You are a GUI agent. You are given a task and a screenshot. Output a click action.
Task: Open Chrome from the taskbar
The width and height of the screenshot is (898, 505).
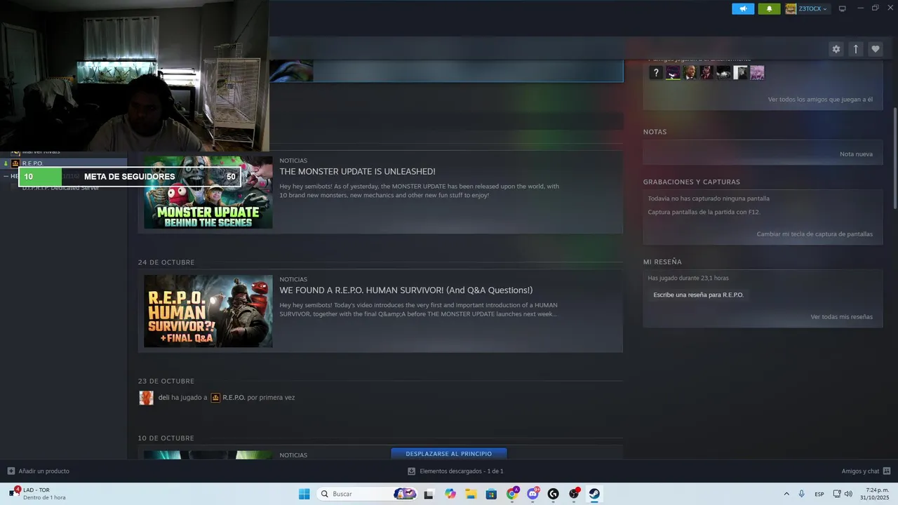(x=512, y=494)
